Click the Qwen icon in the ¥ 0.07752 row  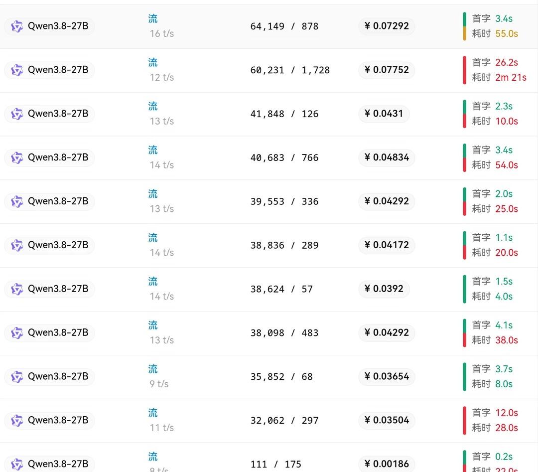[17, 70]
